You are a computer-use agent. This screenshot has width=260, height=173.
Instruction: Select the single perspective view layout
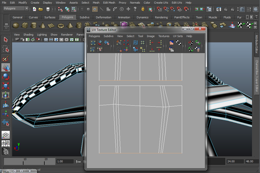pos(6,135)
